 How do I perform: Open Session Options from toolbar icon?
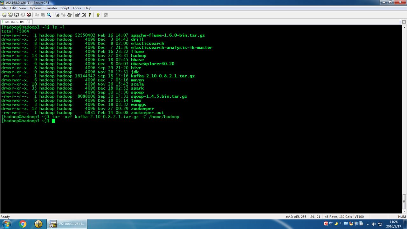pyautogui.click(x=78, y=15)
